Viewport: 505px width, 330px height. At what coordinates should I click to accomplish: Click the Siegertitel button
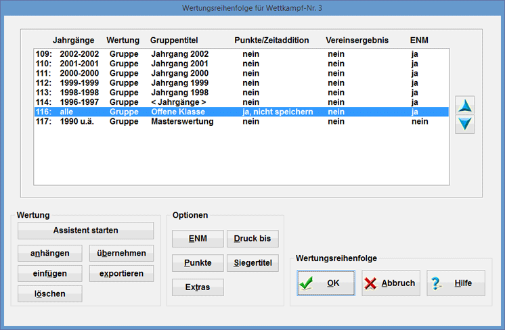[x=252, y=263]
